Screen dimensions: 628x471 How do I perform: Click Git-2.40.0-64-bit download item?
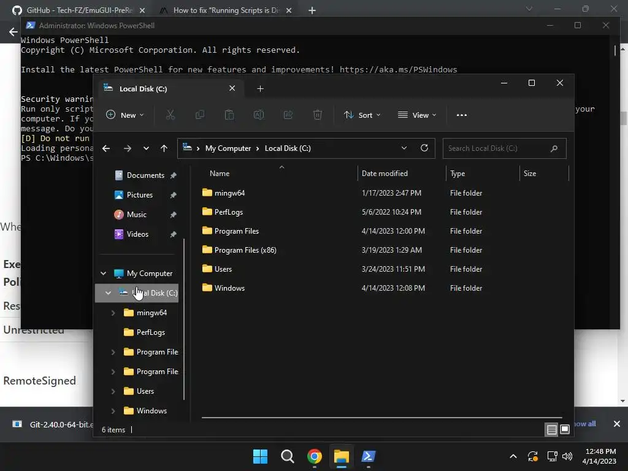(53, 424)
